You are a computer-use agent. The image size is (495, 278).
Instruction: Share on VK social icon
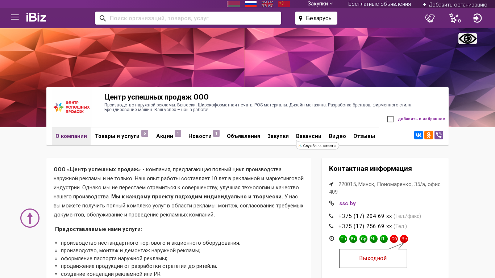(x=419, y=135)
